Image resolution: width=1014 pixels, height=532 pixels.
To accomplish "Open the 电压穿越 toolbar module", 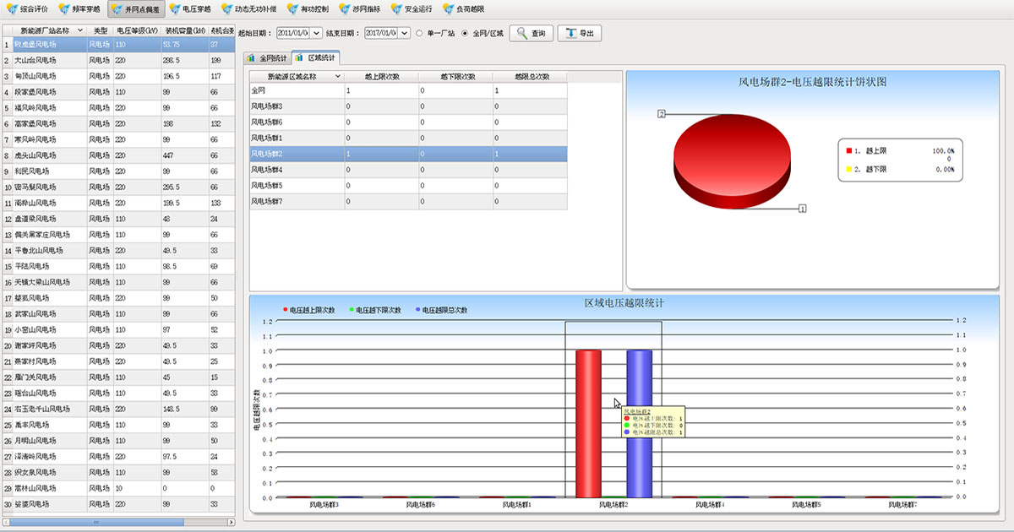I will (190, 8).
